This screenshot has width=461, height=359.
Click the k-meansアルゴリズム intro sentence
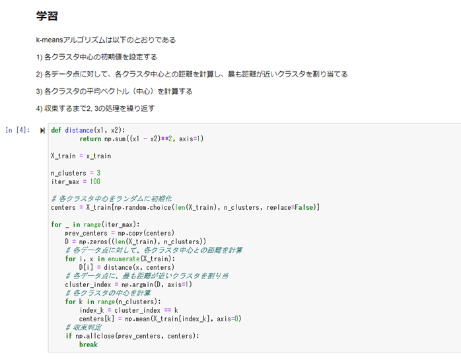(106, 40)
